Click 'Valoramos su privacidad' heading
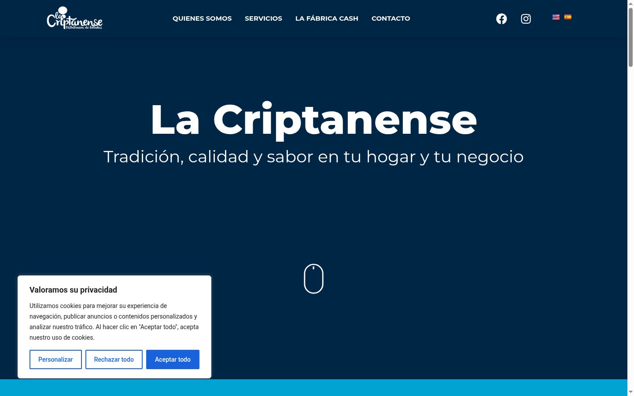Image resolution: width=634 pixels, height=396 pixels. pyautogui.click(x=73, y=290)
